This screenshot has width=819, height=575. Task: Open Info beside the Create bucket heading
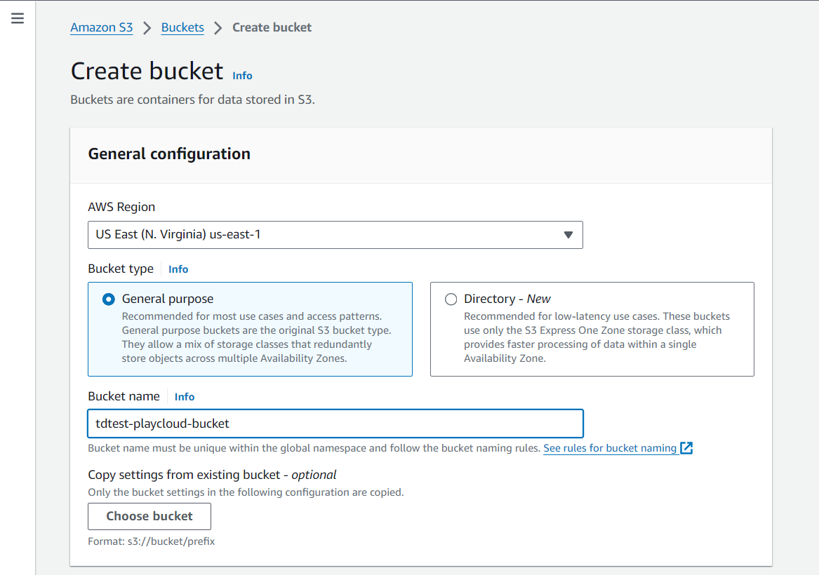[x=242, y=76]
